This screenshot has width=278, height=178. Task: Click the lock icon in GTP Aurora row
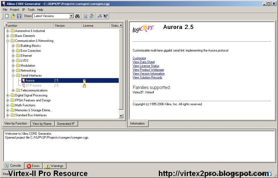pos(84,86)
